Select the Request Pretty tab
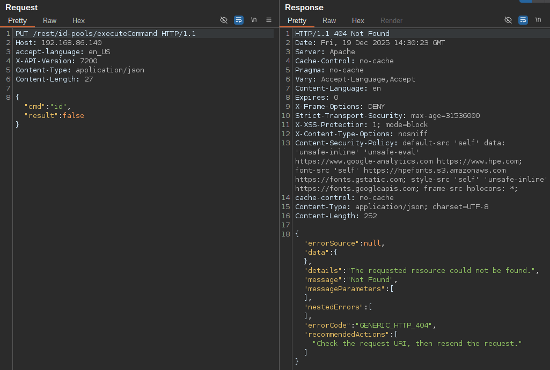550x370 pixels. [x=17, y=21]
